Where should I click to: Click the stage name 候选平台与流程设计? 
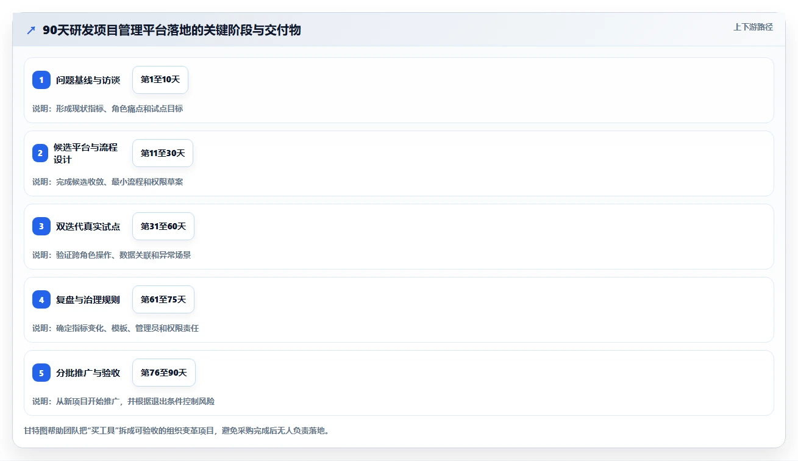coord(85,153)
